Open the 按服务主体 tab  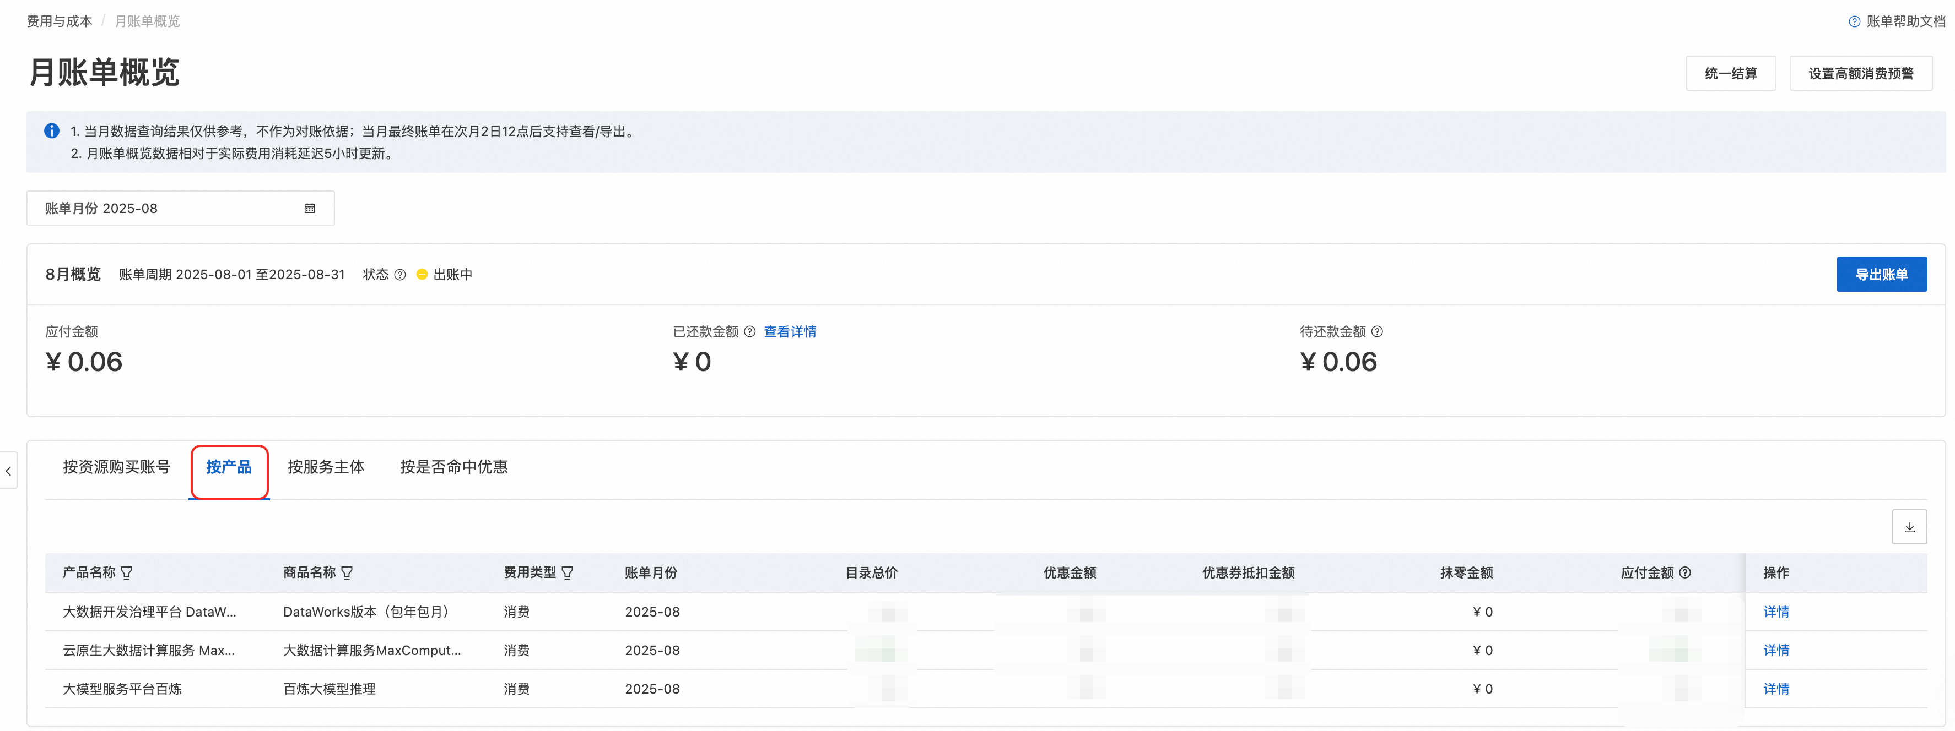tap(326, 467)
